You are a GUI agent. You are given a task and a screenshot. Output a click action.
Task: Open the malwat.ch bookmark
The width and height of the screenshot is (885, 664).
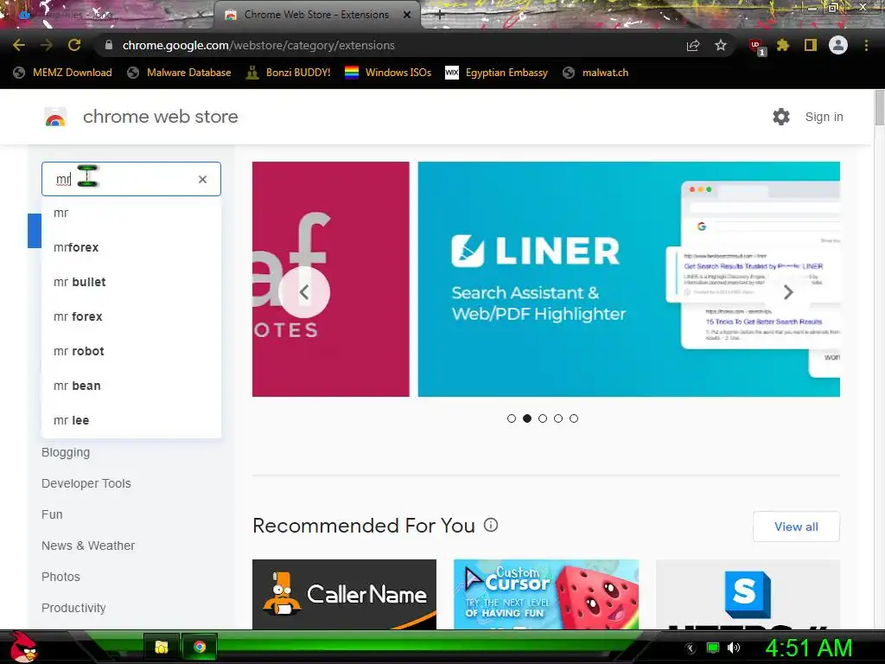[x=595, y=73]
